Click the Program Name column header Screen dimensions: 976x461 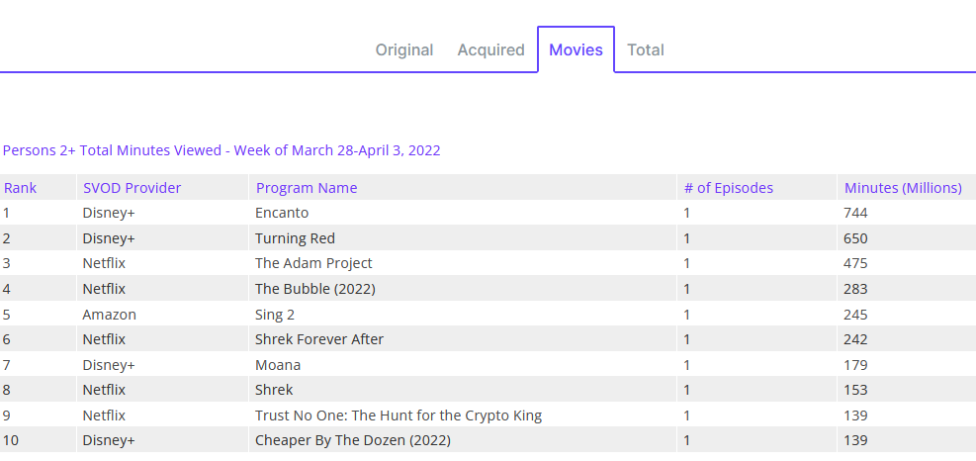point(307,188)
